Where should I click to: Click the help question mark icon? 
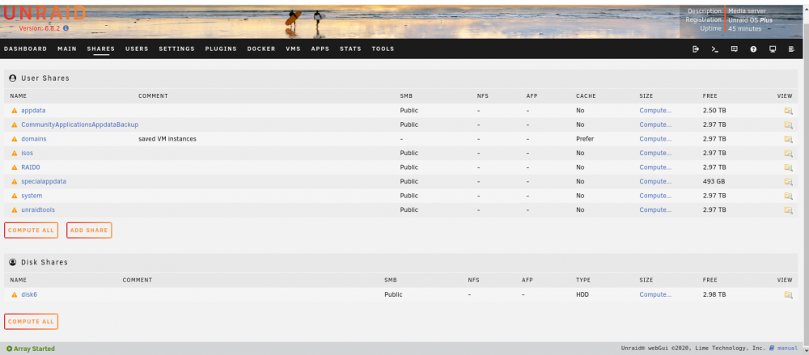(x=753, y=49)
